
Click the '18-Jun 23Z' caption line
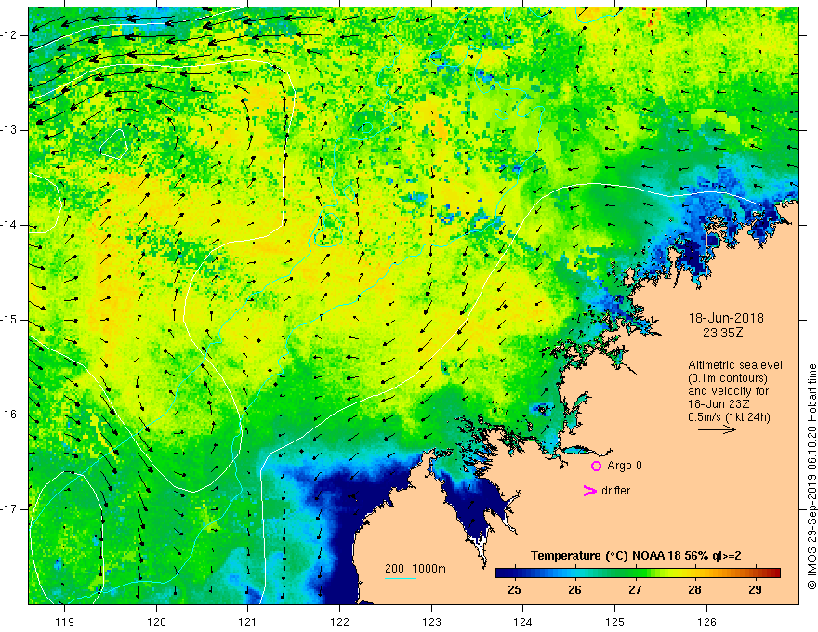(x=716, y=404)
